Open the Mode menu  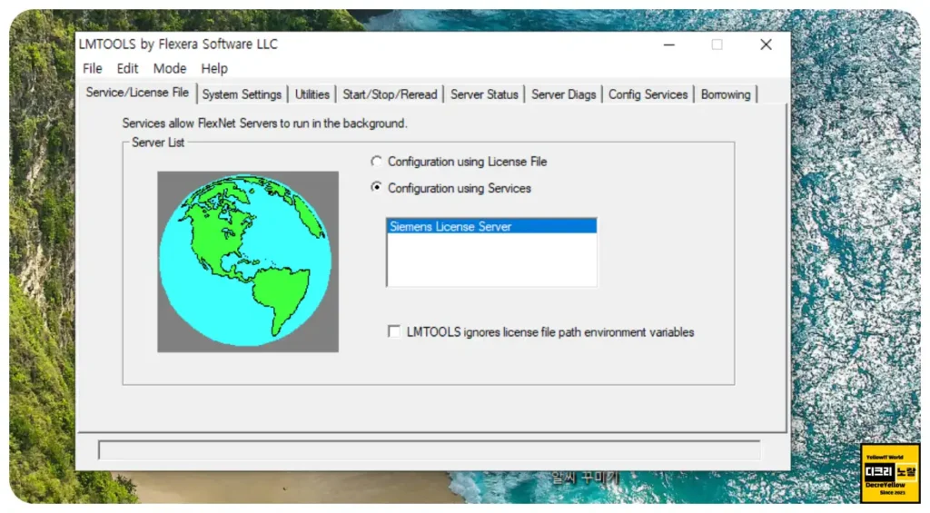click(170, 69)
